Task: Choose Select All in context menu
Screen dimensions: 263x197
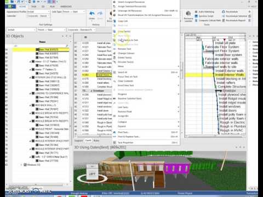Action: [x=146, y=72]
